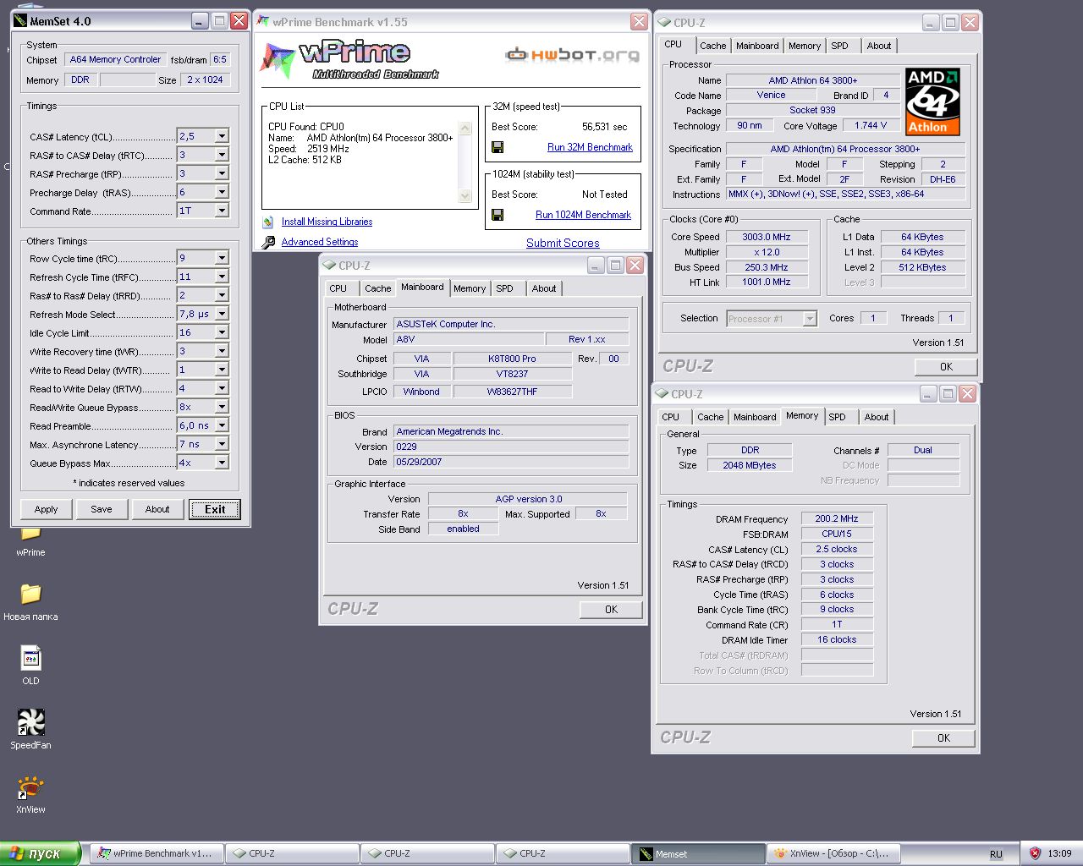This screenshot has width=1083, height=866.
Task: Click the system tray clock 13:09
Action: (1059, 853)
